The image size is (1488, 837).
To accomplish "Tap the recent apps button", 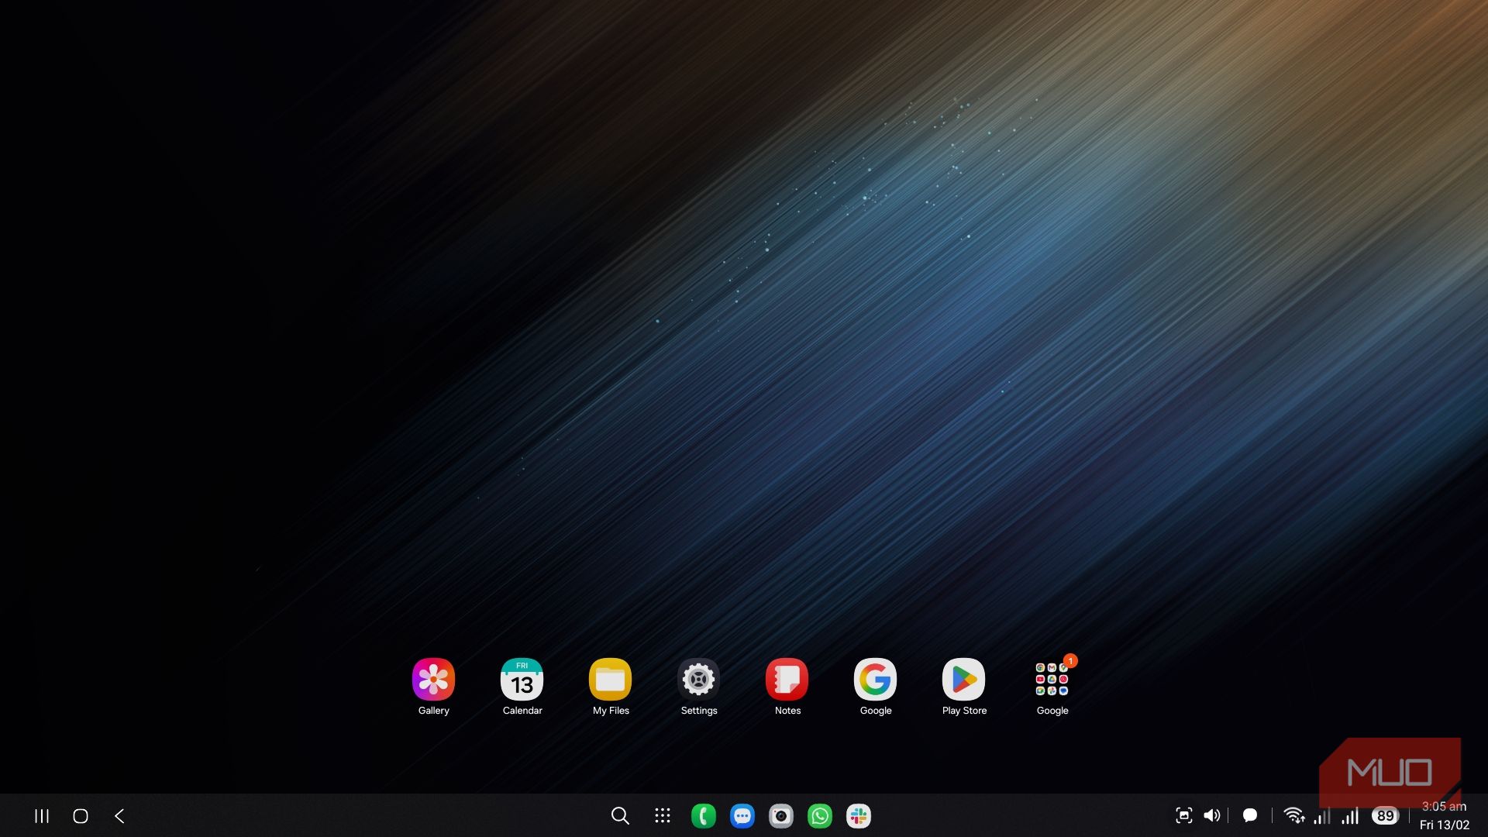I will [x=42, y=816].
